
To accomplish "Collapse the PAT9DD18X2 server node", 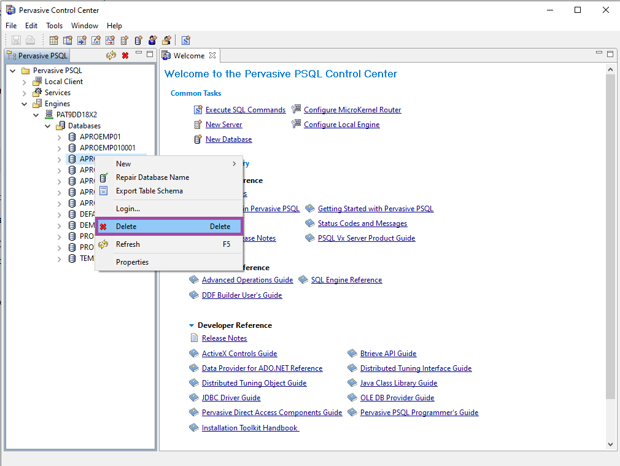I will tap(36, 115).
